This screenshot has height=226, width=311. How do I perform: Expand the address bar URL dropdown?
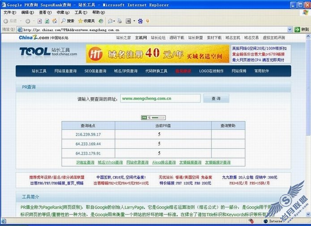[290, 30]
